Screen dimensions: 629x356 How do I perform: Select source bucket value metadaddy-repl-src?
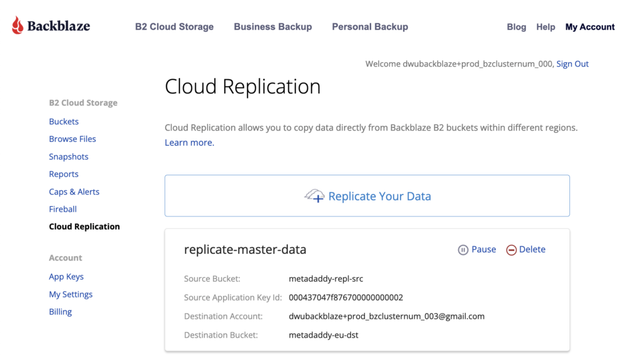(x=326, y=279)
